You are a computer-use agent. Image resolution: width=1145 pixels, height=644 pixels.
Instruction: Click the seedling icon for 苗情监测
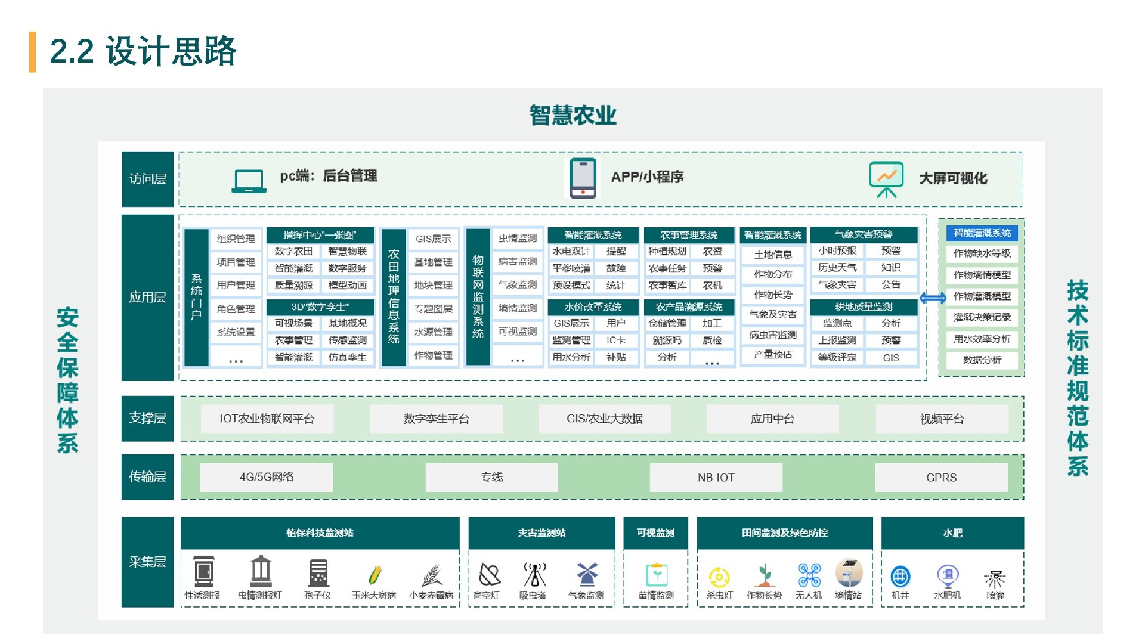[656, 575]
